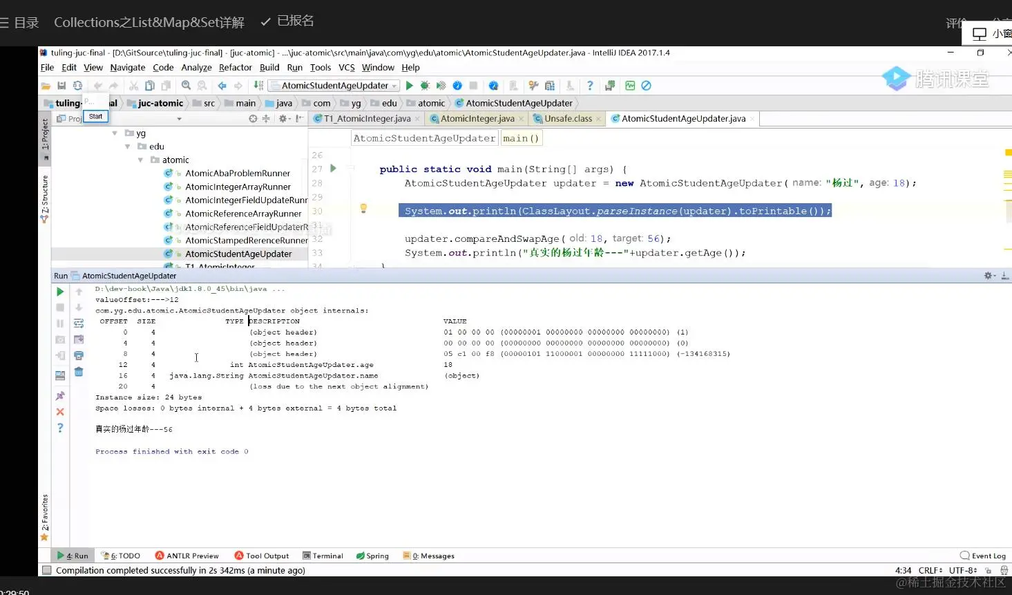This screenshot has width=1012, height=595.
Task: Open the ANTLR Preview tool window
Action: click(x=187, y=556)
